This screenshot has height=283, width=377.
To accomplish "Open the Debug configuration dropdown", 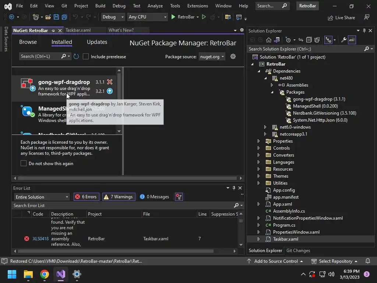I will point(113,17).
